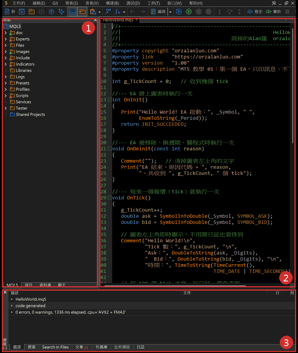Viewport: 298px width, 353px height.
Task: Open the Help (幫助) menu
Action: coord(195,3)
